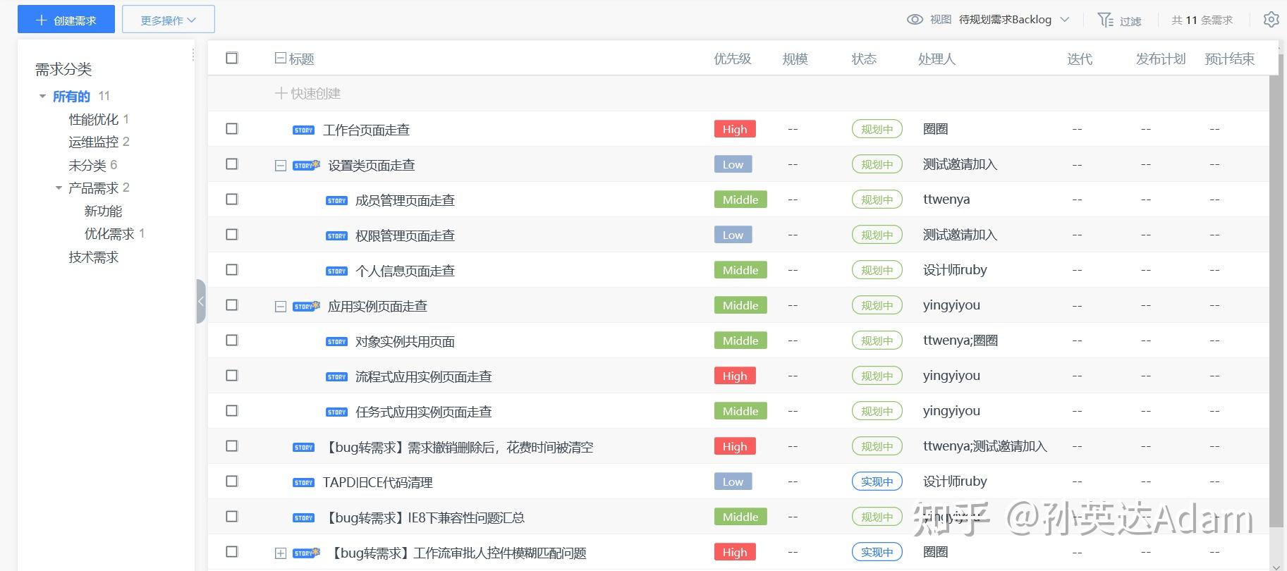This screenshot has height=571, width=1287.
Task: Check the box for 成员管理页面走查
Action: pyautogui.click(x=232, y=199)
